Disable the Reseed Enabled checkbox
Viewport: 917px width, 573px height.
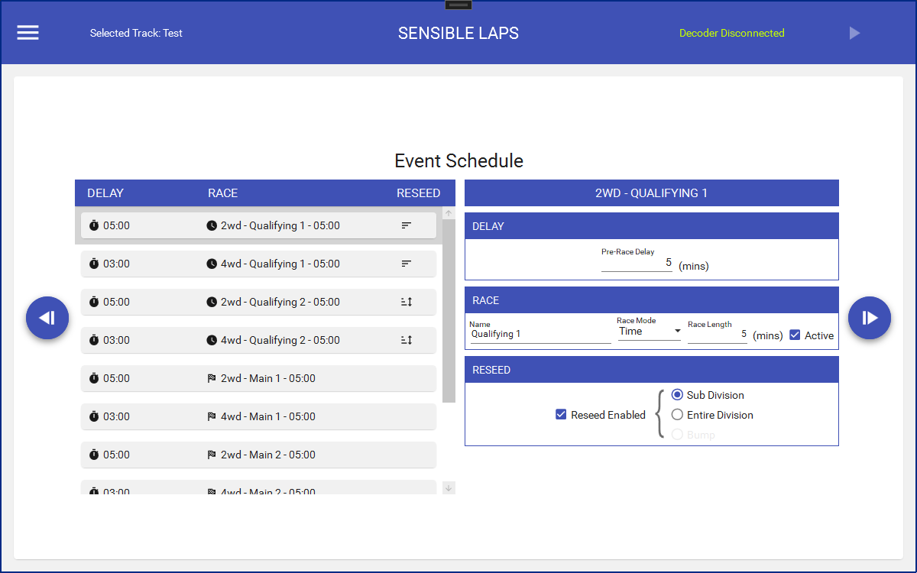click(562, 415)
